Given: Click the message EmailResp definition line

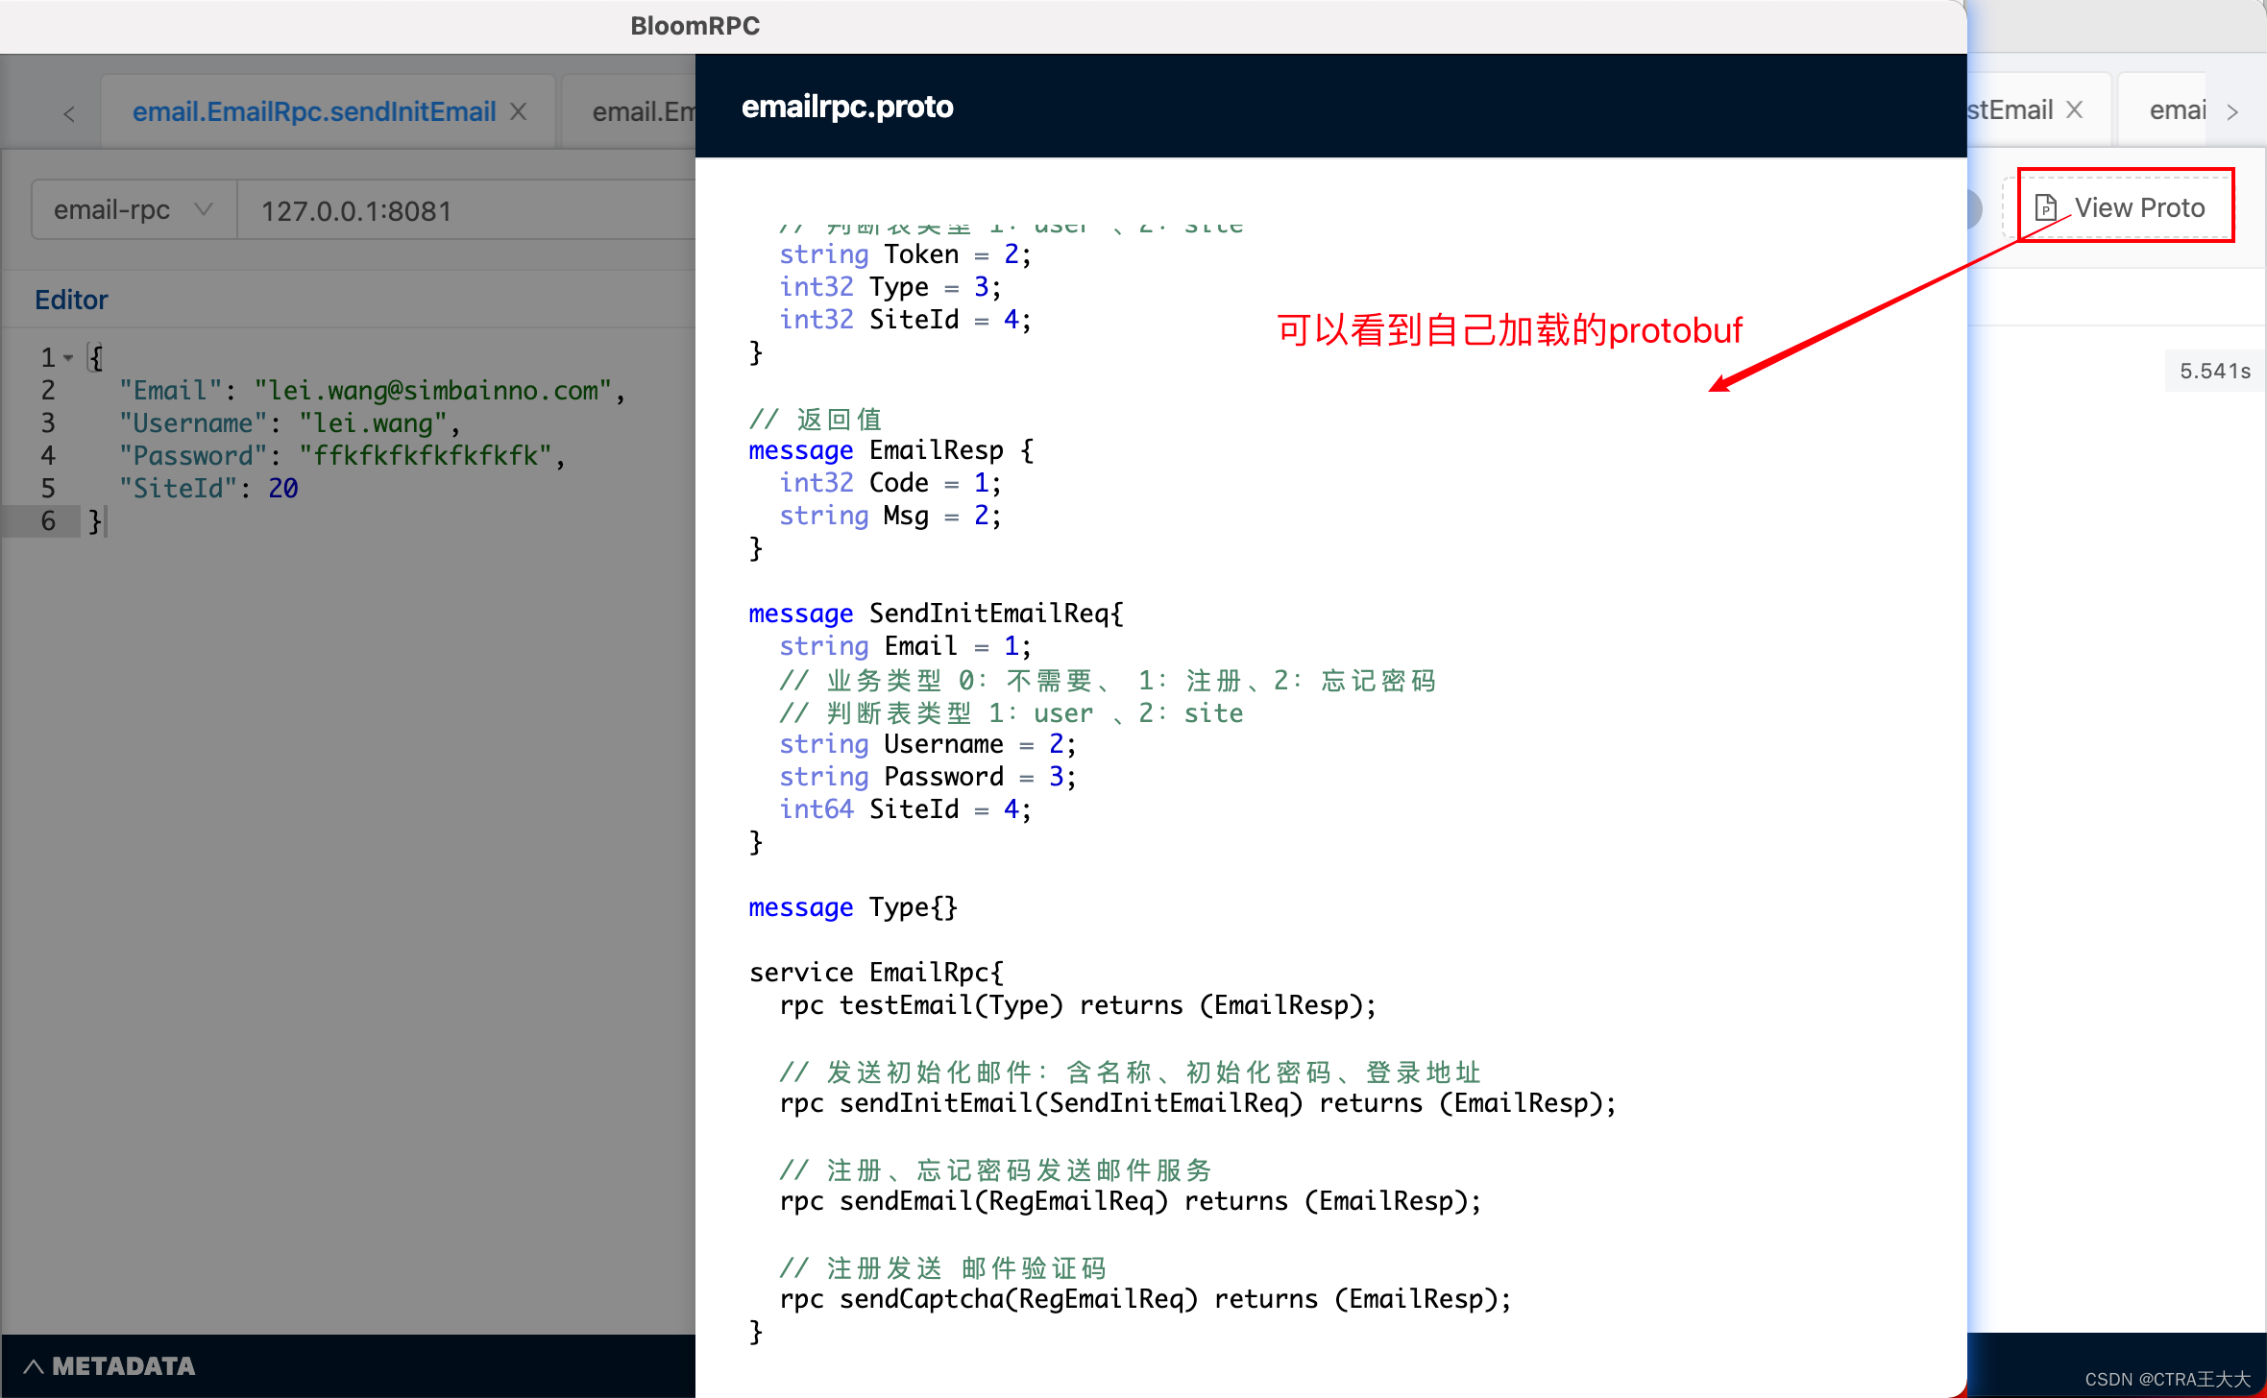Looking at the screenshot, I should click(x=891, y=449).
